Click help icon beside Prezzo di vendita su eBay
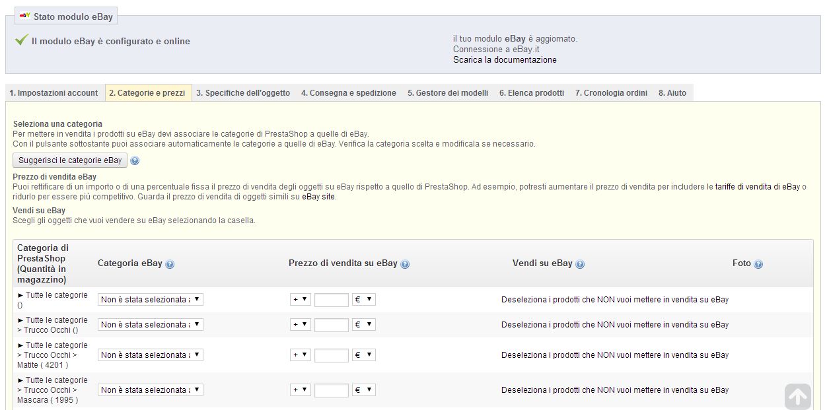Image resolution: width=825 pixels, height=410 pixels. coord(405,264)
